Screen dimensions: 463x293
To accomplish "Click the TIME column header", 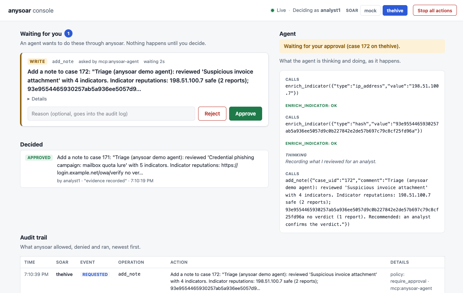I will click(x=30, y=262).
